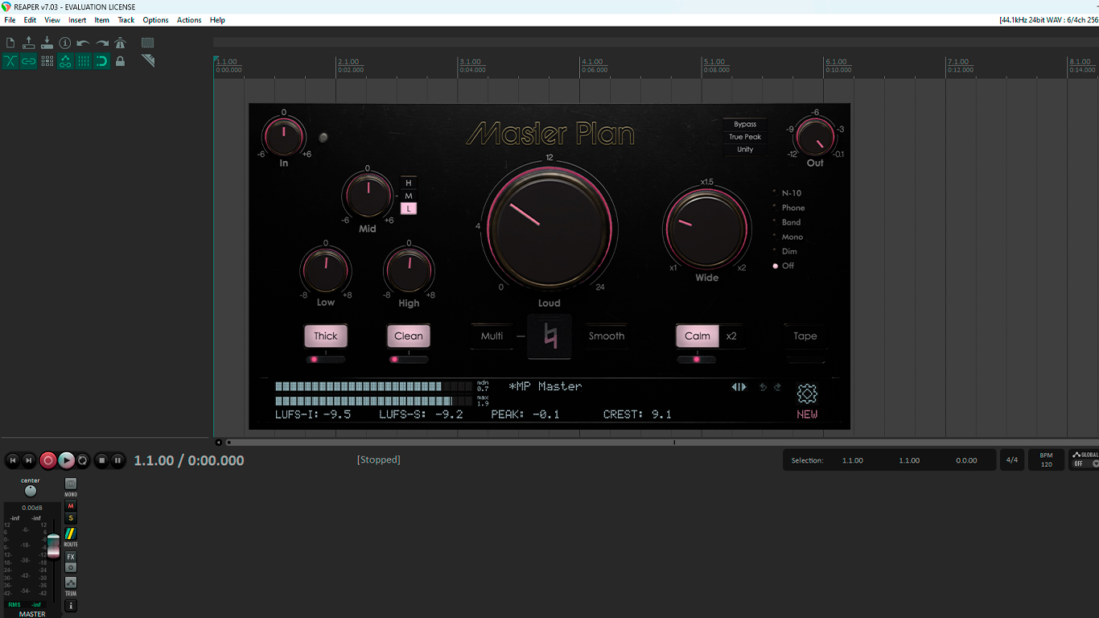Open Master Plan settings gear icon
The width and height of the screenshot is (1099, 618).
click(x=807, y=393)
